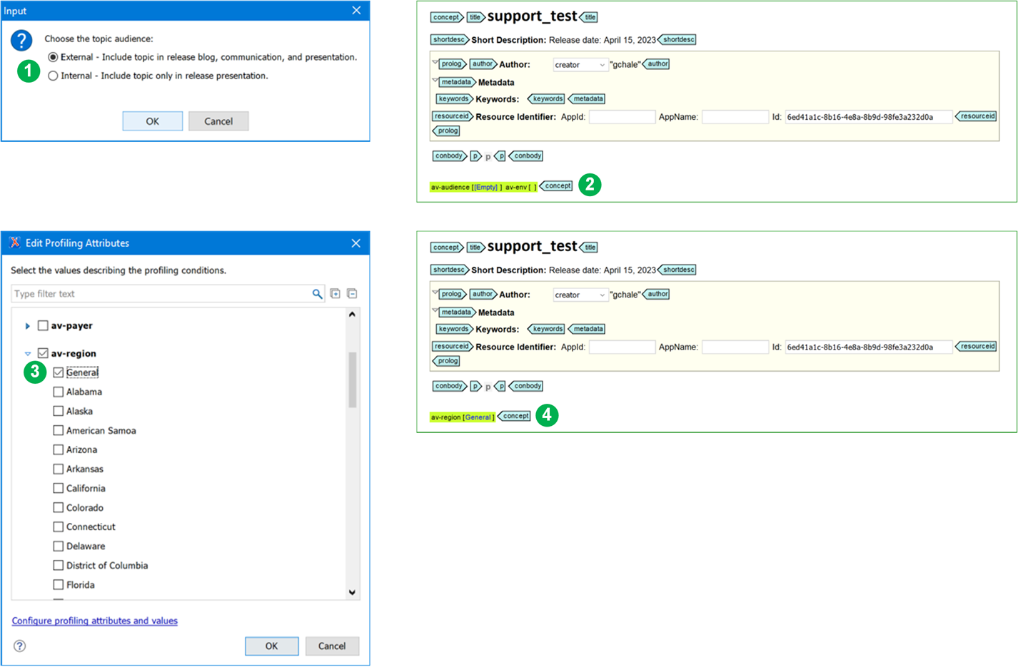This screenshot has width=1018, height=667.
Task: Collapse the metadata element in the av-audience editor panel
Action: pyautogui.click(x=435, y=80)
